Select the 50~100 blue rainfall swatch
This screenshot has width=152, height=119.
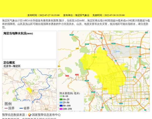tap(61, 106)
